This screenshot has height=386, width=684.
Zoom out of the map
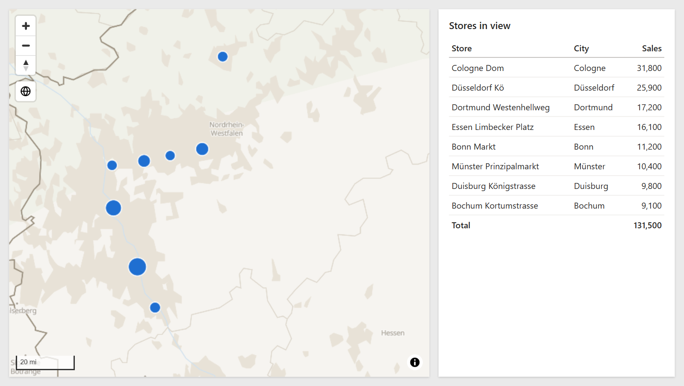pos(26,46)
